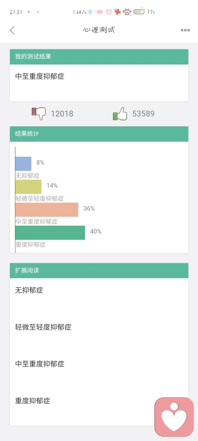
Task: Open the three-dot more options menu
Action: point(185,30)
